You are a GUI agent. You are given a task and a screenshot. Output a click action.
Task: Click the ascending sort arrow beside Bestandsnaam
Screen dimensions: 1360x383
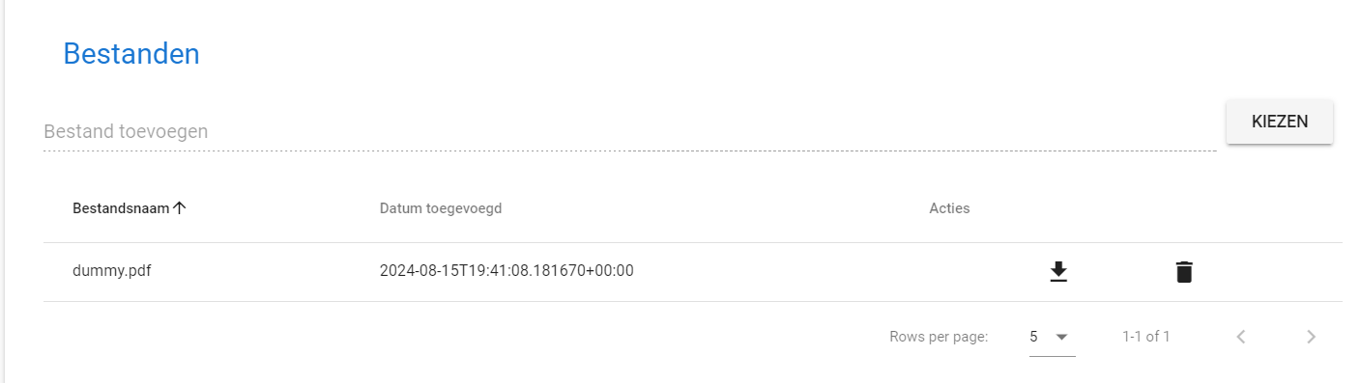179,207
